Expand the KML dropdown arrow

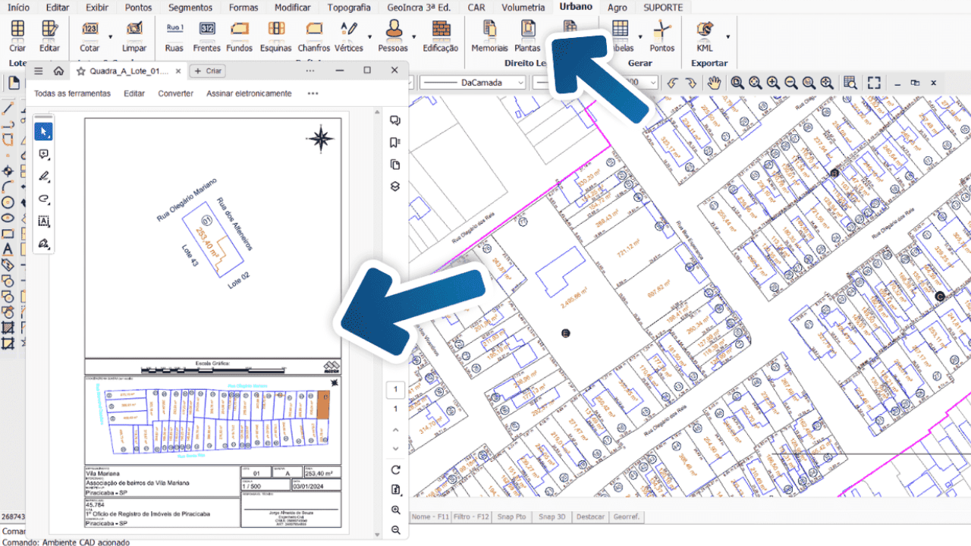(727, 36)
